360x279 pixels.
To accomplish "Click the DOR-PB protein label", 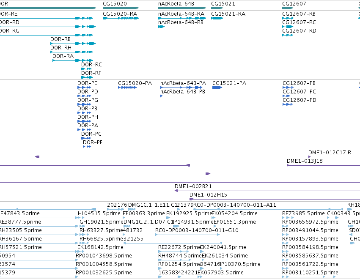I will [x=87, y=109].
